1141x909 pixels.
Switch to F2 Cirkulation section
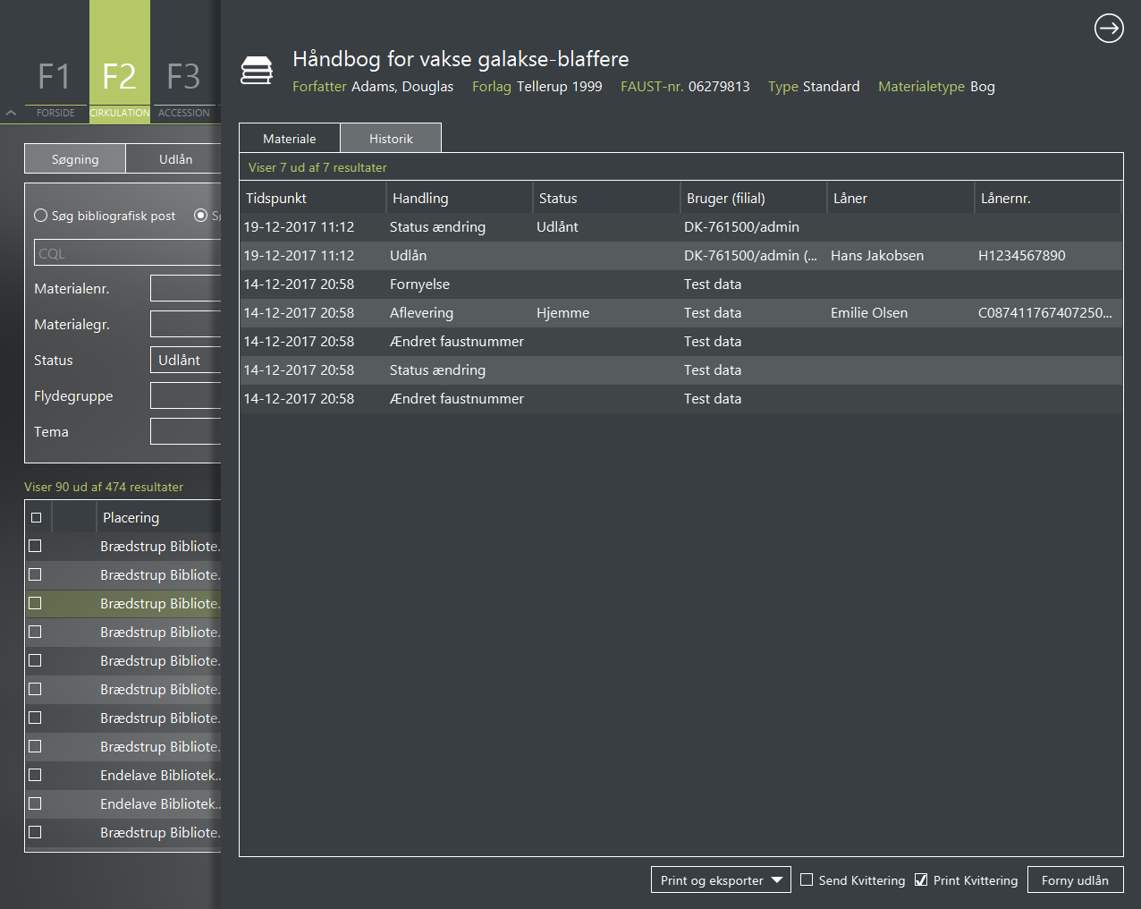pyautogui.click(x=120, y=61)
